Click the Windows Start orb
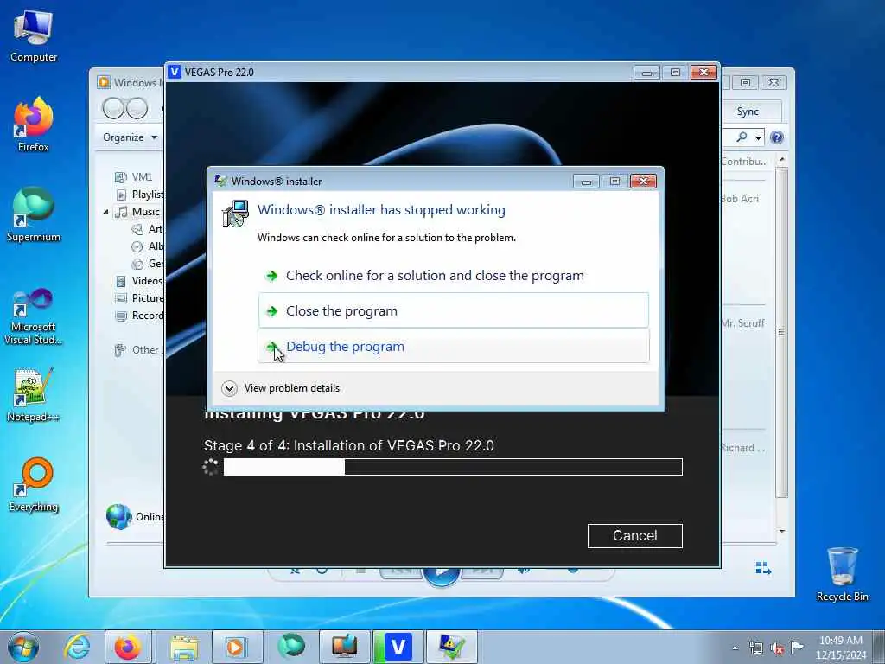 (23, 647)
